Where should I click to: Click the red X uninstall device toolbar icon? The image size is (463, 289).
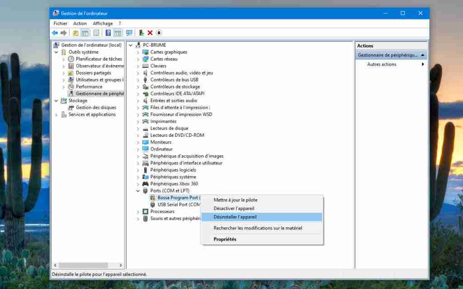(x=150, y=33)
